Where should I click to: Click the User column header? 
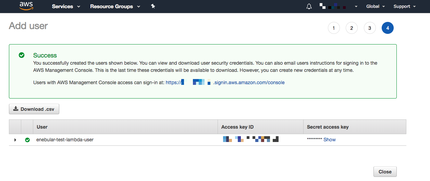tap(42, 127)
